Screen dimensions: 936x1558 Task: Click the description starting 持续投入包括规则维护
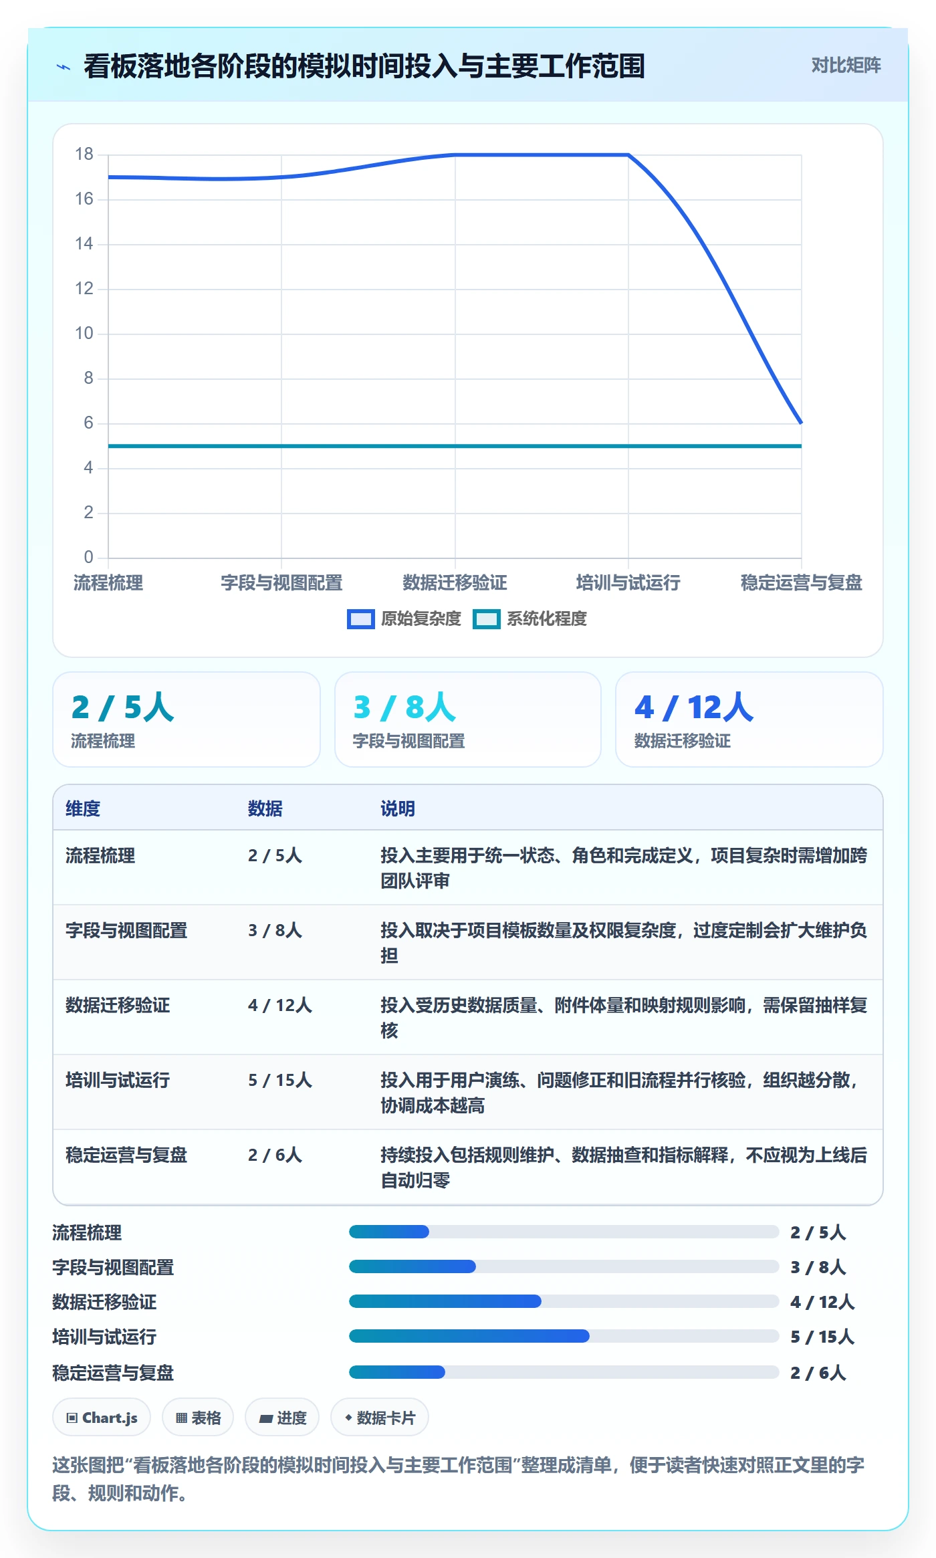(624, 1167)
